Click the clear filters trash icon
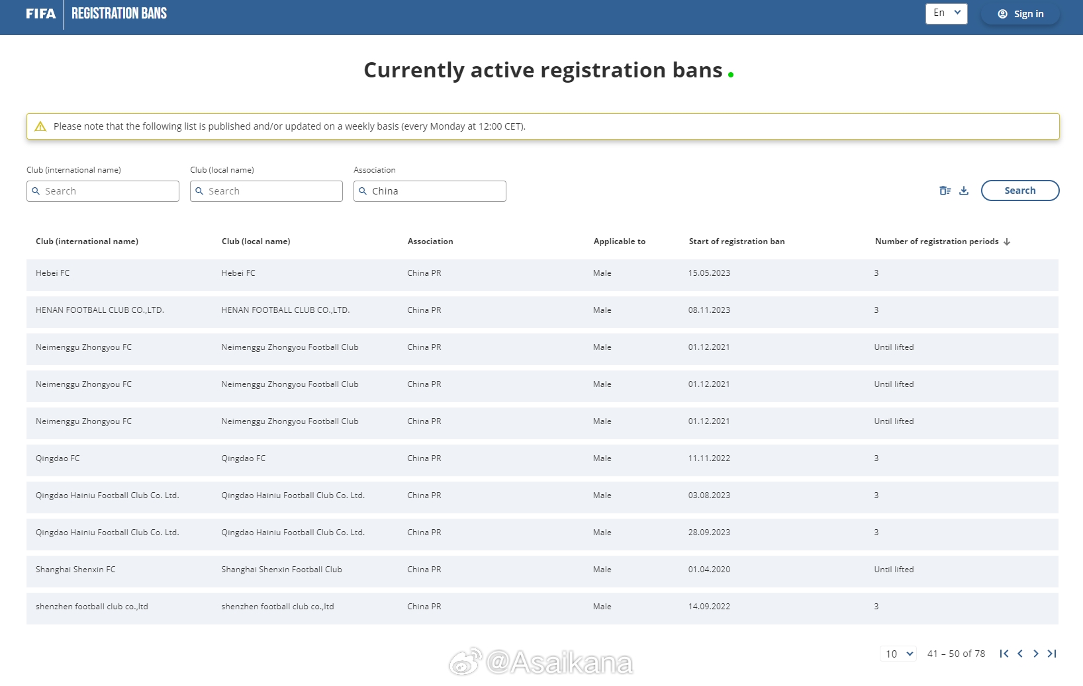The height and width of the screenshot is (686, 1083). [945, 191]
